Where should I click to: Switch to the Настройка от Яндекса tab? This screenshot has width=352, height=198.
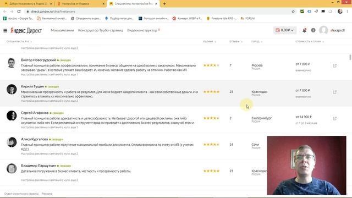point(80,4)
